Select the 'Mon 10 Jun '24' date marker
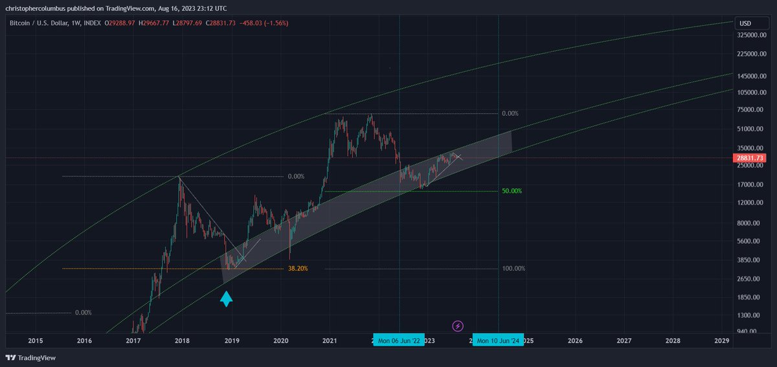The width and height of the screenshot is (777, 367). point(498,340)
